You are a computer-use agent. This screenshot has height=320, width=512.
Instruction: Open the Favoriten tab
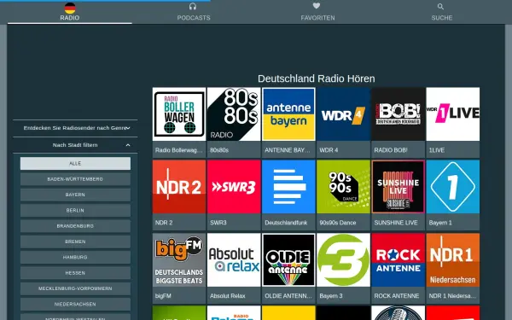click(317, 12)
